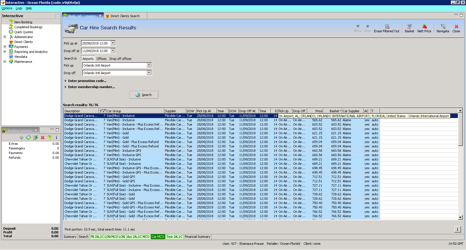Viewport: 466px width, 250px height.
Task: Open Quick Quotes in the sidebar
Action: coord(24,32)
